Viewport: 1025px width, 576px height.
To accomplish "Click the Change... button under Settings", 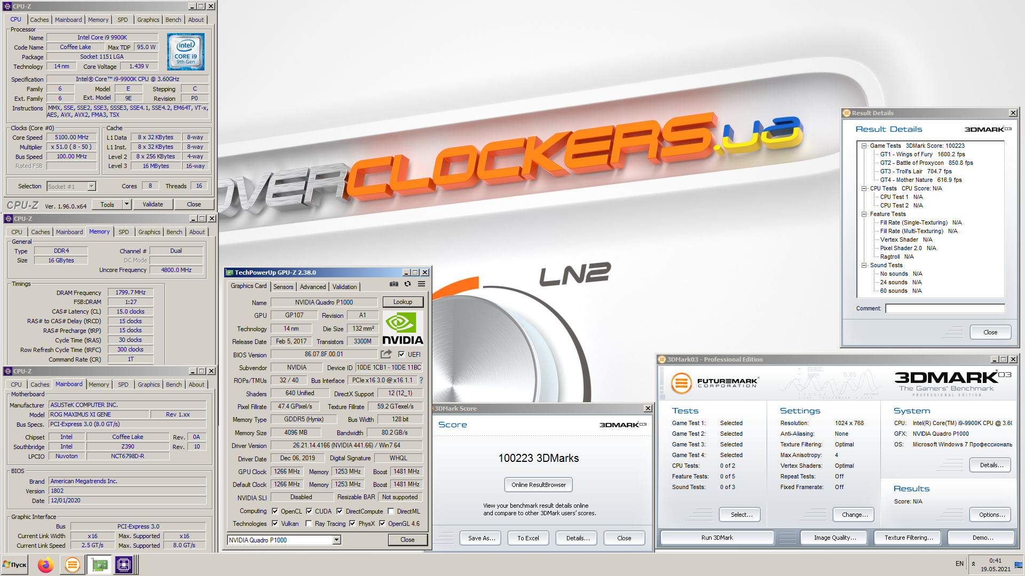I will 855,515.
